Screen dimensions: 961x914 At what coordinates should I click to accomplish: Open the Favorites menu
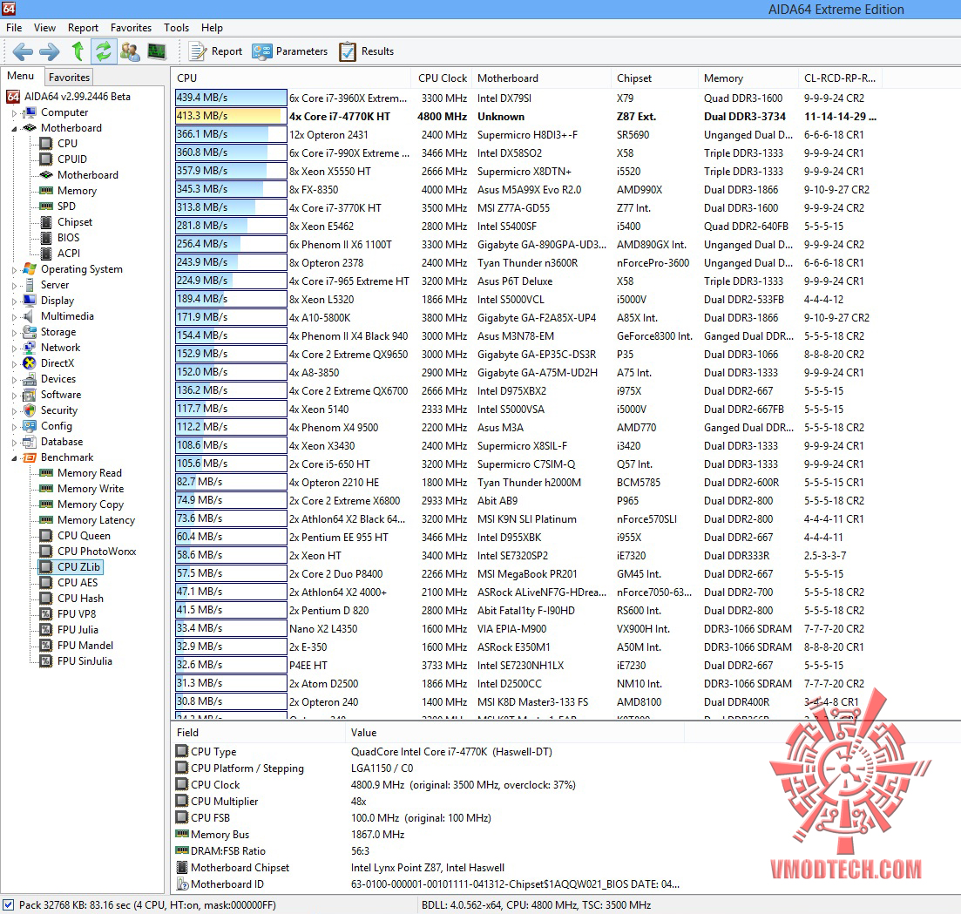(x=132, y=28)
